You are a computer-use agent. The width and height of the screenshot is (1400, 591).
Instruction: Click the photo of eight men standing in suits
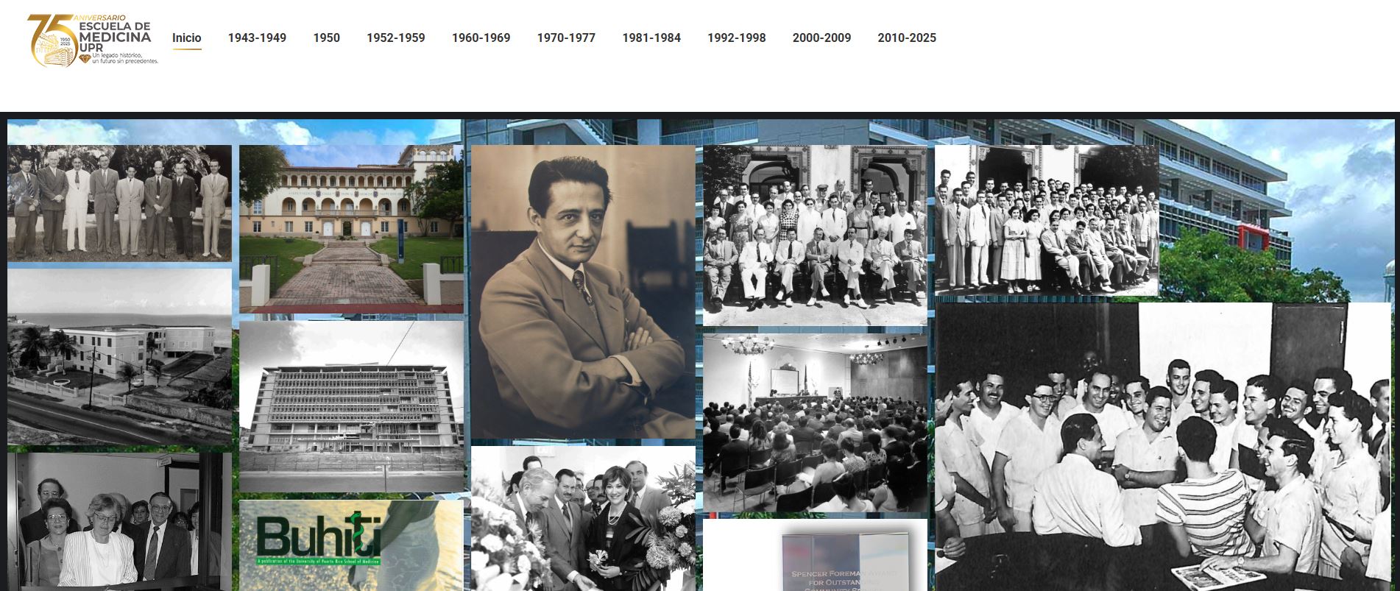(119, 203)
